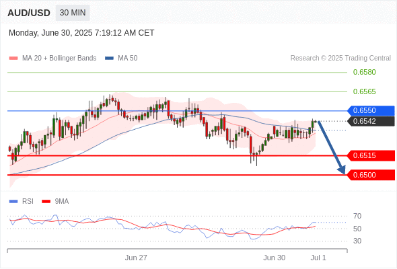The image size is (397, 269).
Task: Click the AUD/USD pair title
Action: click(29, 13)
